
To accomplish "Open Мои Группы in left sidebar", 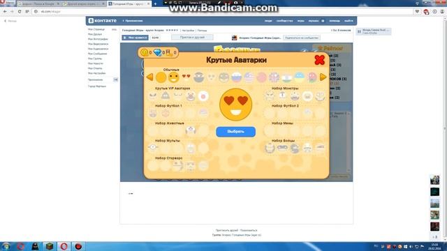I will [x=95, y=59].
